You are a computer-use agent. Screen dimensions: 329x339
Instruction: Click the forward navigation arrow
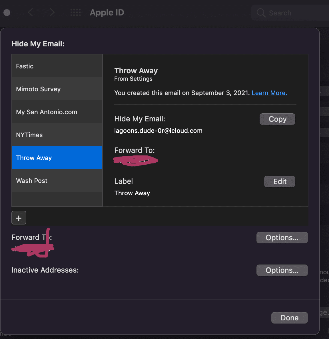(x=52, y=13)
